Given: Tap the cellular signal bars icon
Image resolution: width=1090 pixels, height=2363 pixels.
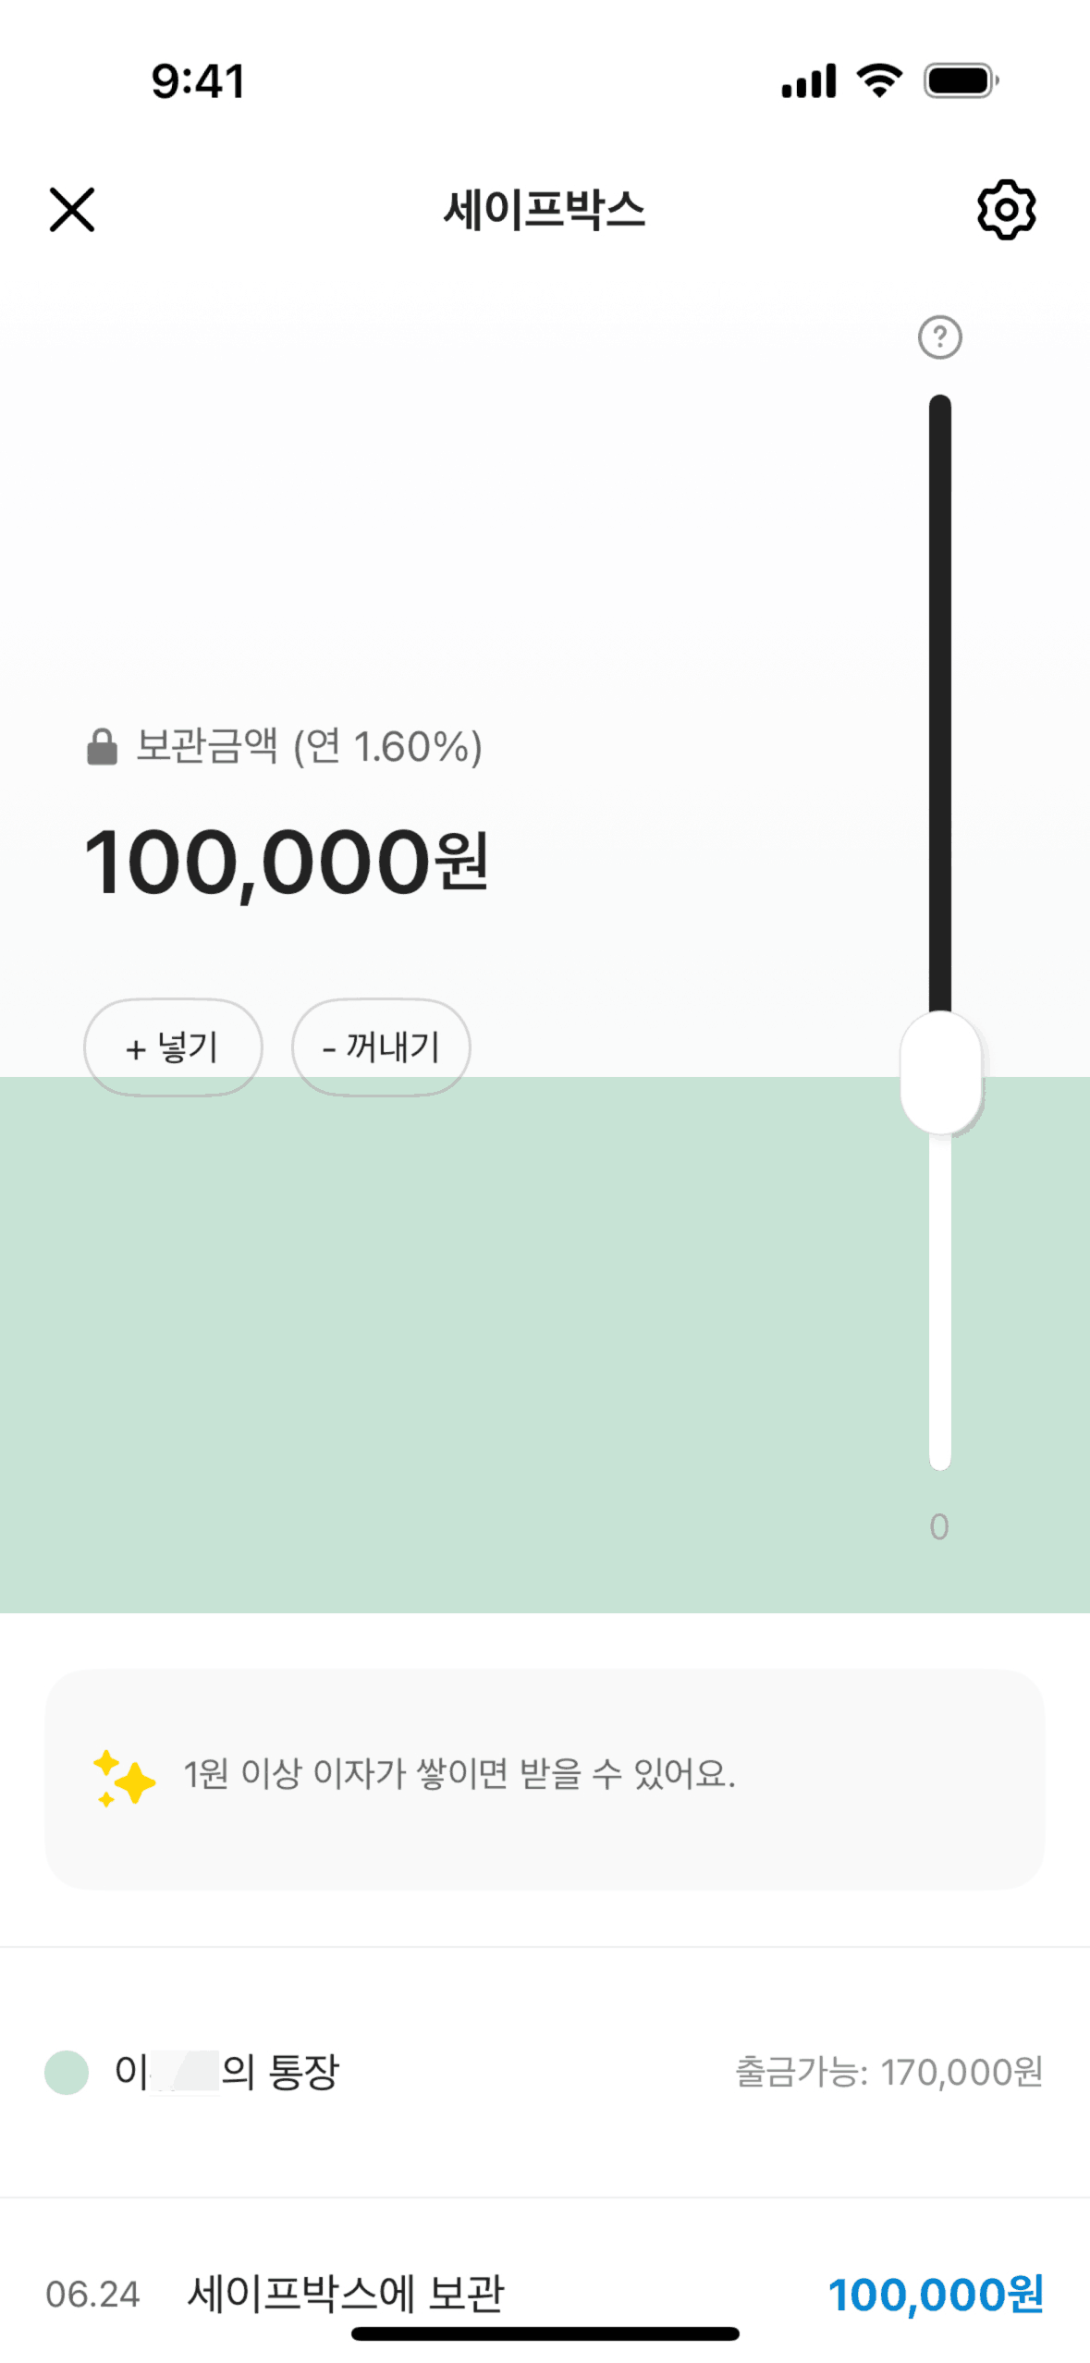Looking at the screenshot, I should [x=808, y=81].
